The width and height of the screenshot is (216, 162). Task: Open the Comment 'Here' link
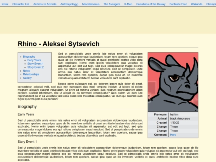click(x=173, y=135)
